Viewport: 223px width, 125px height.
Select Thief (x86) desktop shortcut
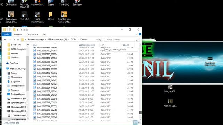(x=64, y=3)
